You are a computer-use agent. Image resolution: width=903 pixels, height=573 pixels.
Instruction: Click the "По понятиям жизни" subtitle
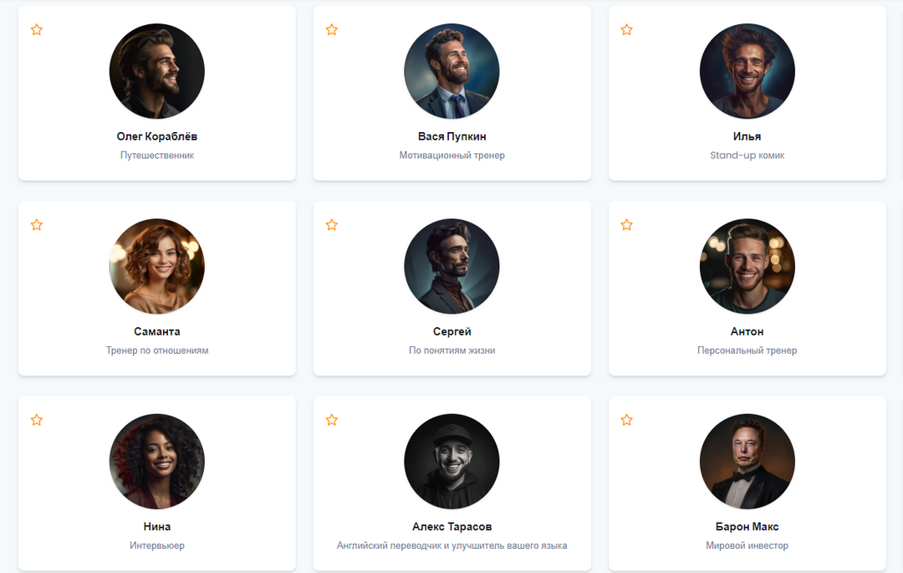(451, 350)
